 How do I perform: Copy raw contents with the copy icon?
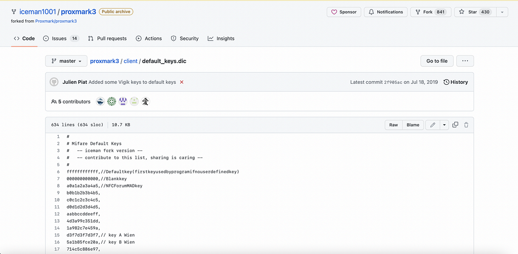coord(455,125)
